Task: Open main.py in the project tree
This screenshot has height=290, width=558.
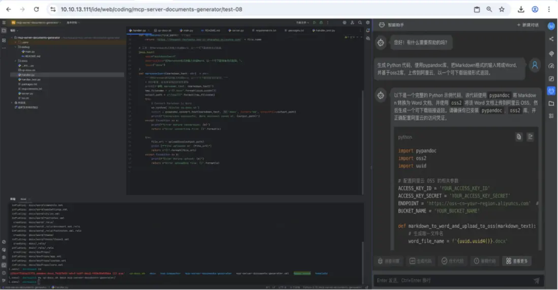Action: (x=29, y=52)
